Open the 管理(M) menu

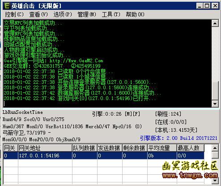pos(87,14)
